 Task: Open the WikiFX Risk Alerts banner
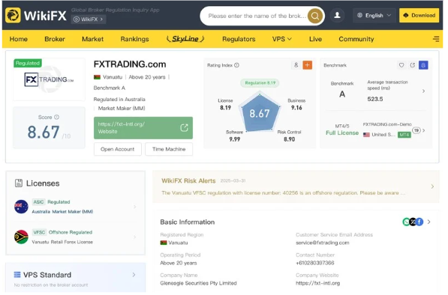pos(296,186)
